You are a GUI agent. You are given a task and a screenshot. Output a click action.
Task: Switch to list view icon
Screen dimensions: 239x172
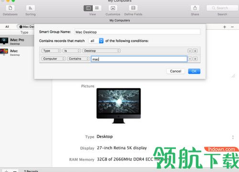click(x=97, y=8)
